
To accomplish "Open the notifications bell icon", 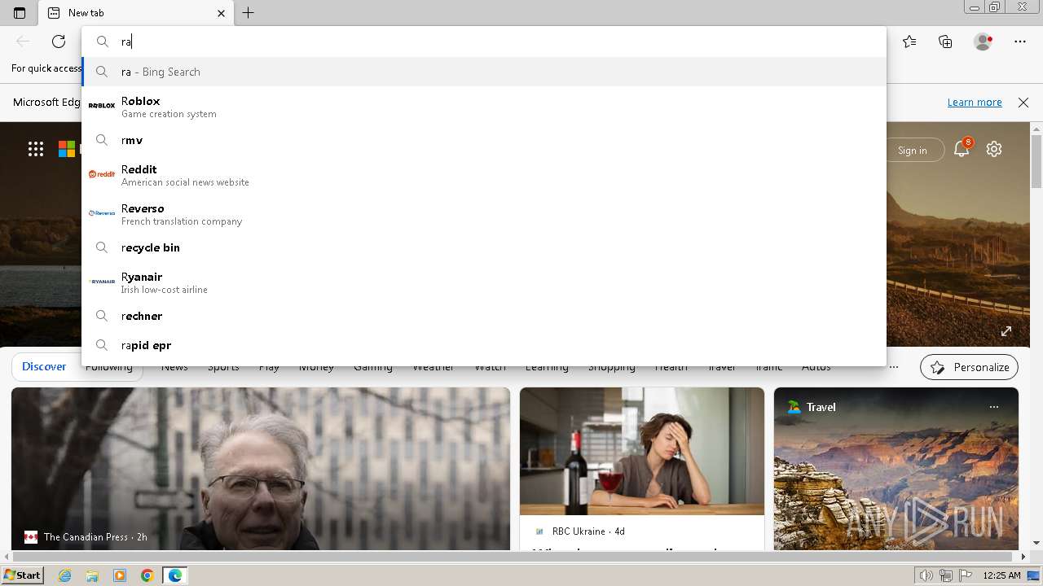I will pos(962,148).
